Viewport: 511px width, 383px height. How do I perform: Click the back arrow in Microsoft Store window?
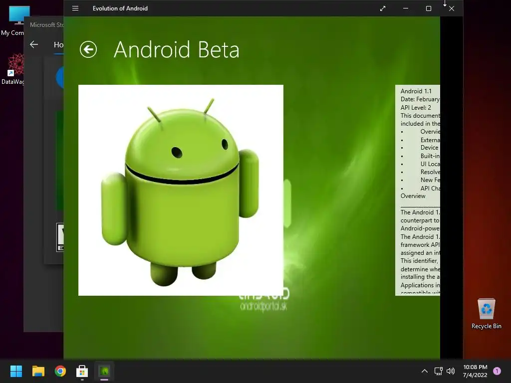tap(34, 44)
